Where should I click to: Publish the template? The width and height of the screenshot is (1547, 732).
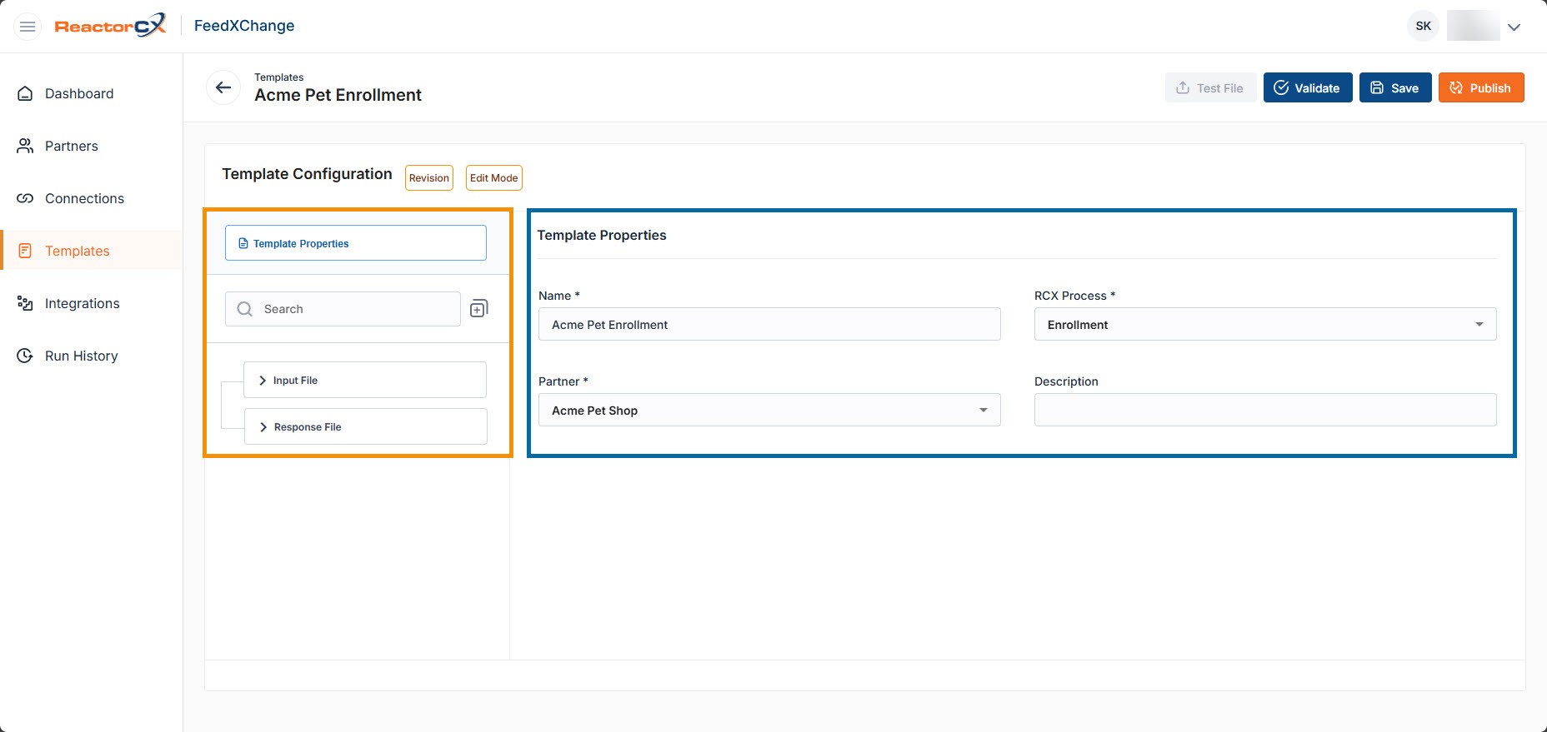[x=1480, y=88]
